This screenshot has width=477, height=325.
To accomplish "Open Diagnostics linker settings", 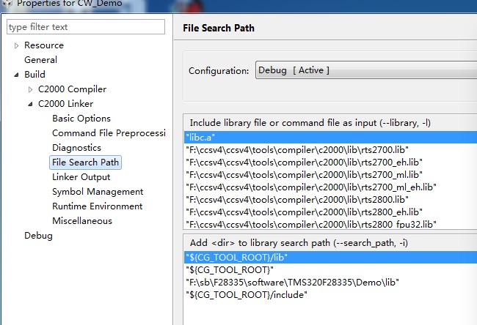I will tap(76, 148).
